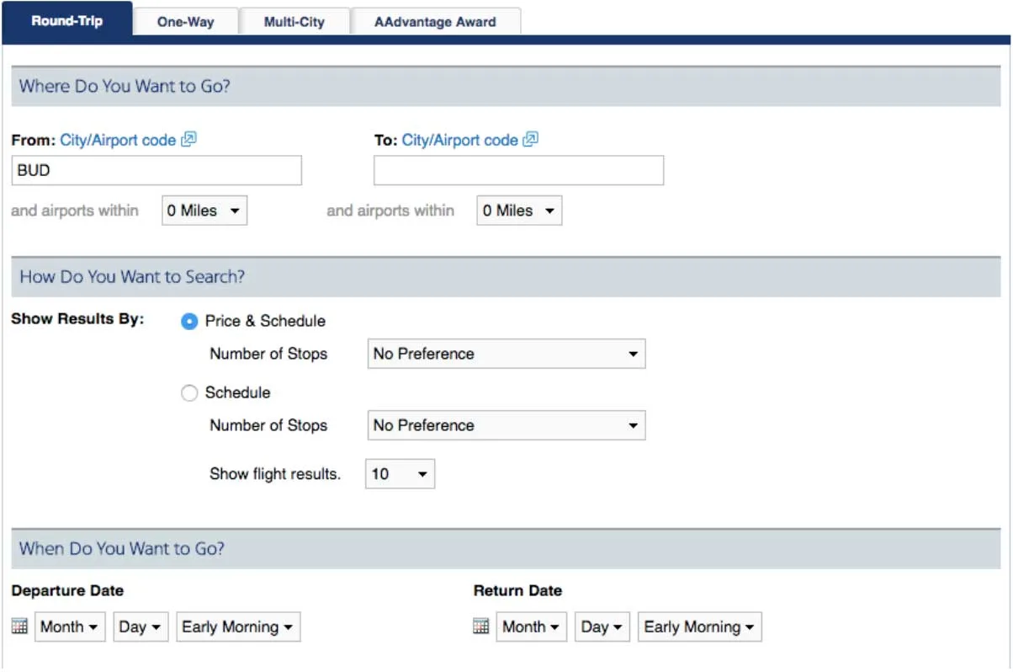Screen dimensions: 1013x672
Task: Click From City/Airport code link
Action: point(118,140)
